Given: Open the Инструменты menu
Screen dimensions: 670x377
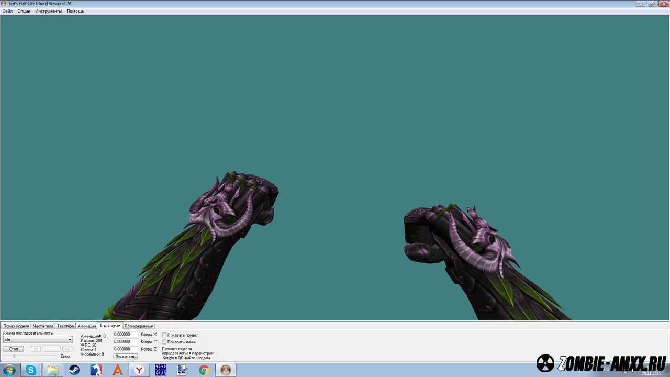Looking at the screenshot, I should (48, 11).
